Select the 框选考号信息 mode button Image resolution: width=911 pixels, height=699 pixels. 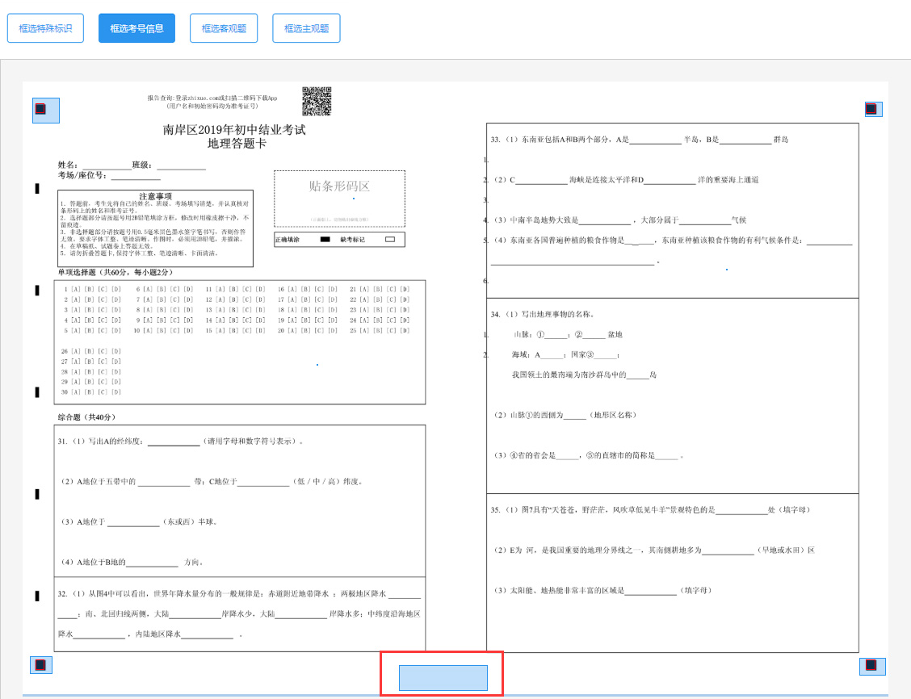(136, 28)
